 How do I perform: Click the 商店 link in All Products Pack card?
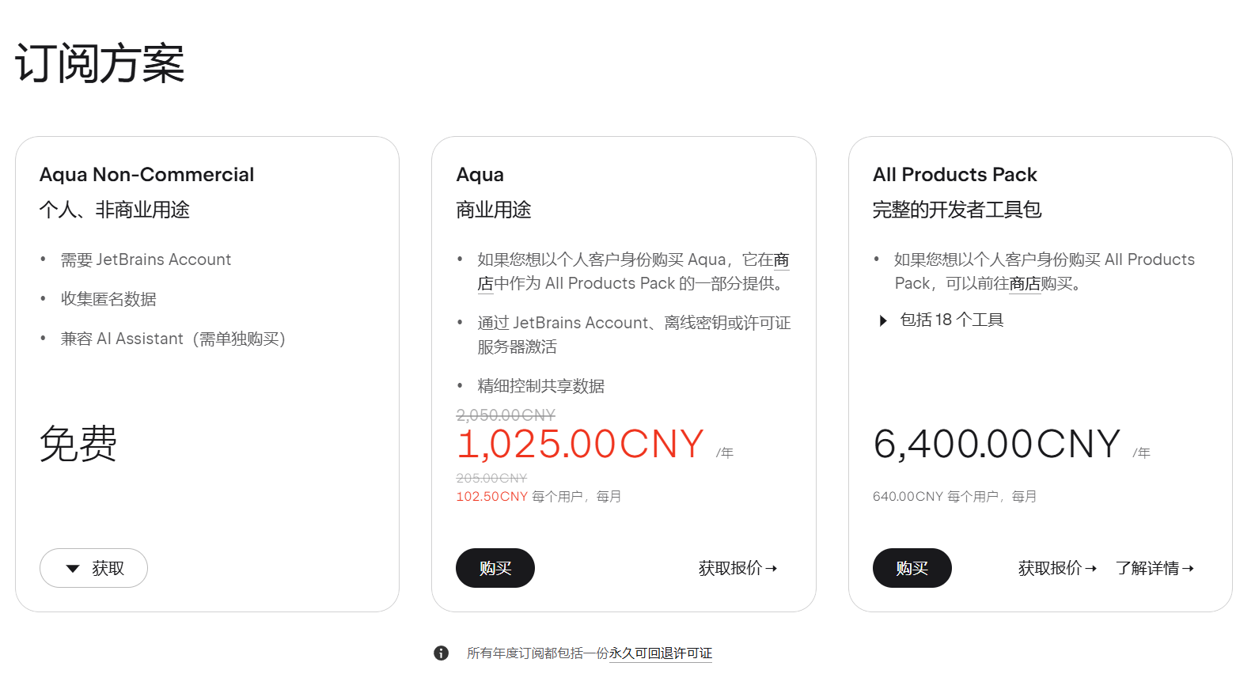[1025, 283]
